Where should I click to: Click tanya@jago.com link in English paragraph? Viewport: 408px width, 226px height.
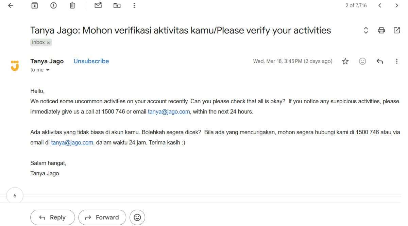click(169, 111)
